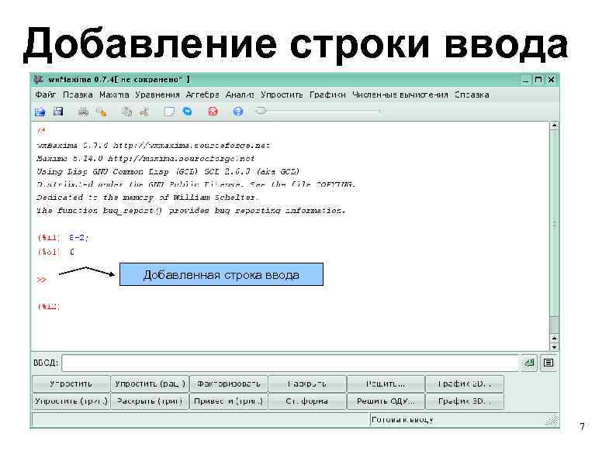Open the Правка menu
This screenshot has height=461, width=616.
[x=78, y=95]
